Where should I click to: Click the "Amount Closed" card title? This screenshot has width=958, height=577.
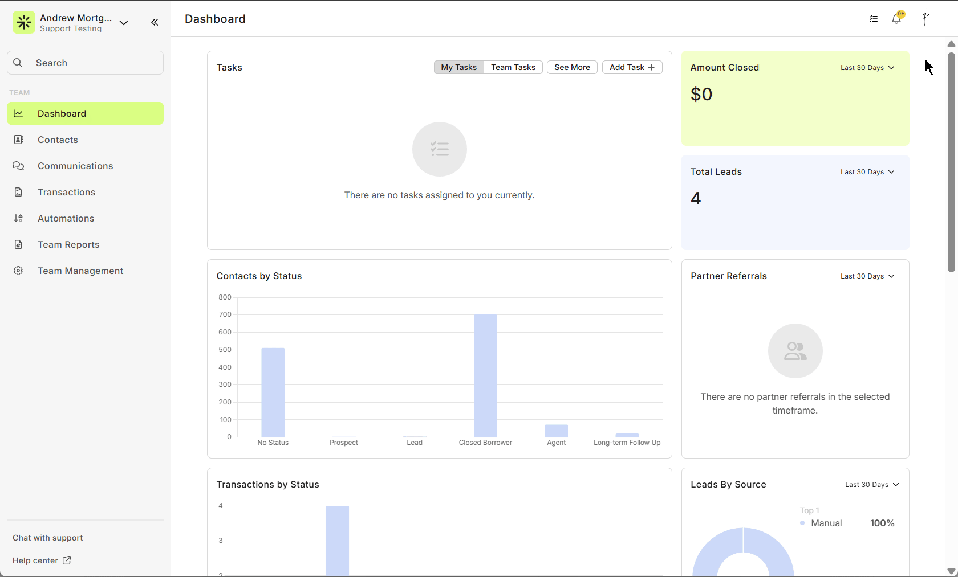pyautogui.click(x=725, y=67)
